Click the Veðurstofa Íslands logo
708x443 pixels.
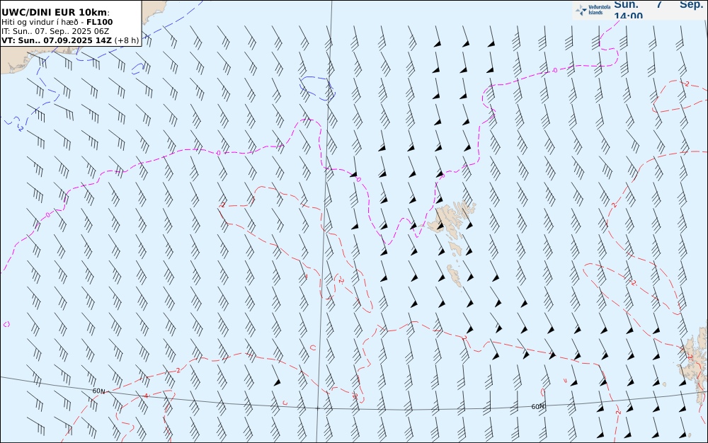click(x=593, y=10)
